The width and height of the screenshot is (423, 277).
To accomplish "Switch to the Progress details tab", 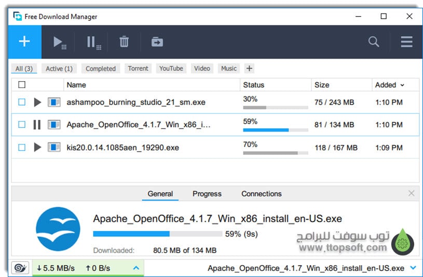I will [207, 194].
